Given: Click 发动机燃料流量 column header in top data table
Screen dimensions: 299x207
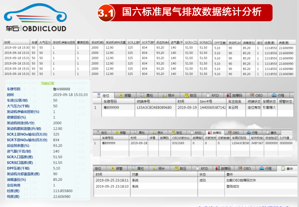Looking at the screenshot, I should pos(115,42).
